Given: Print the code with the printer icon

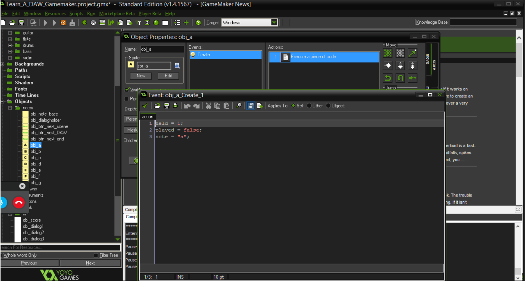Looking at the screenshot, I should [175, 106].
